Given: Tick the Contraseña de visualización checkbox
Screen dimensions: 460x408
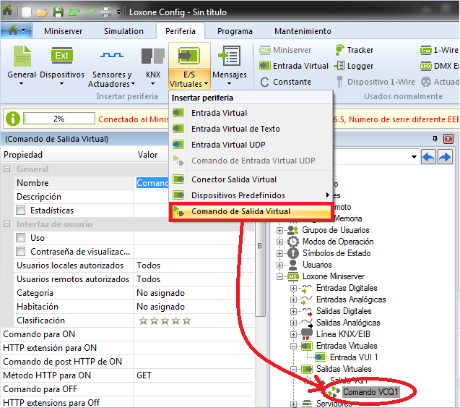Looking at the screenshot, I should (x=20, y=251).
